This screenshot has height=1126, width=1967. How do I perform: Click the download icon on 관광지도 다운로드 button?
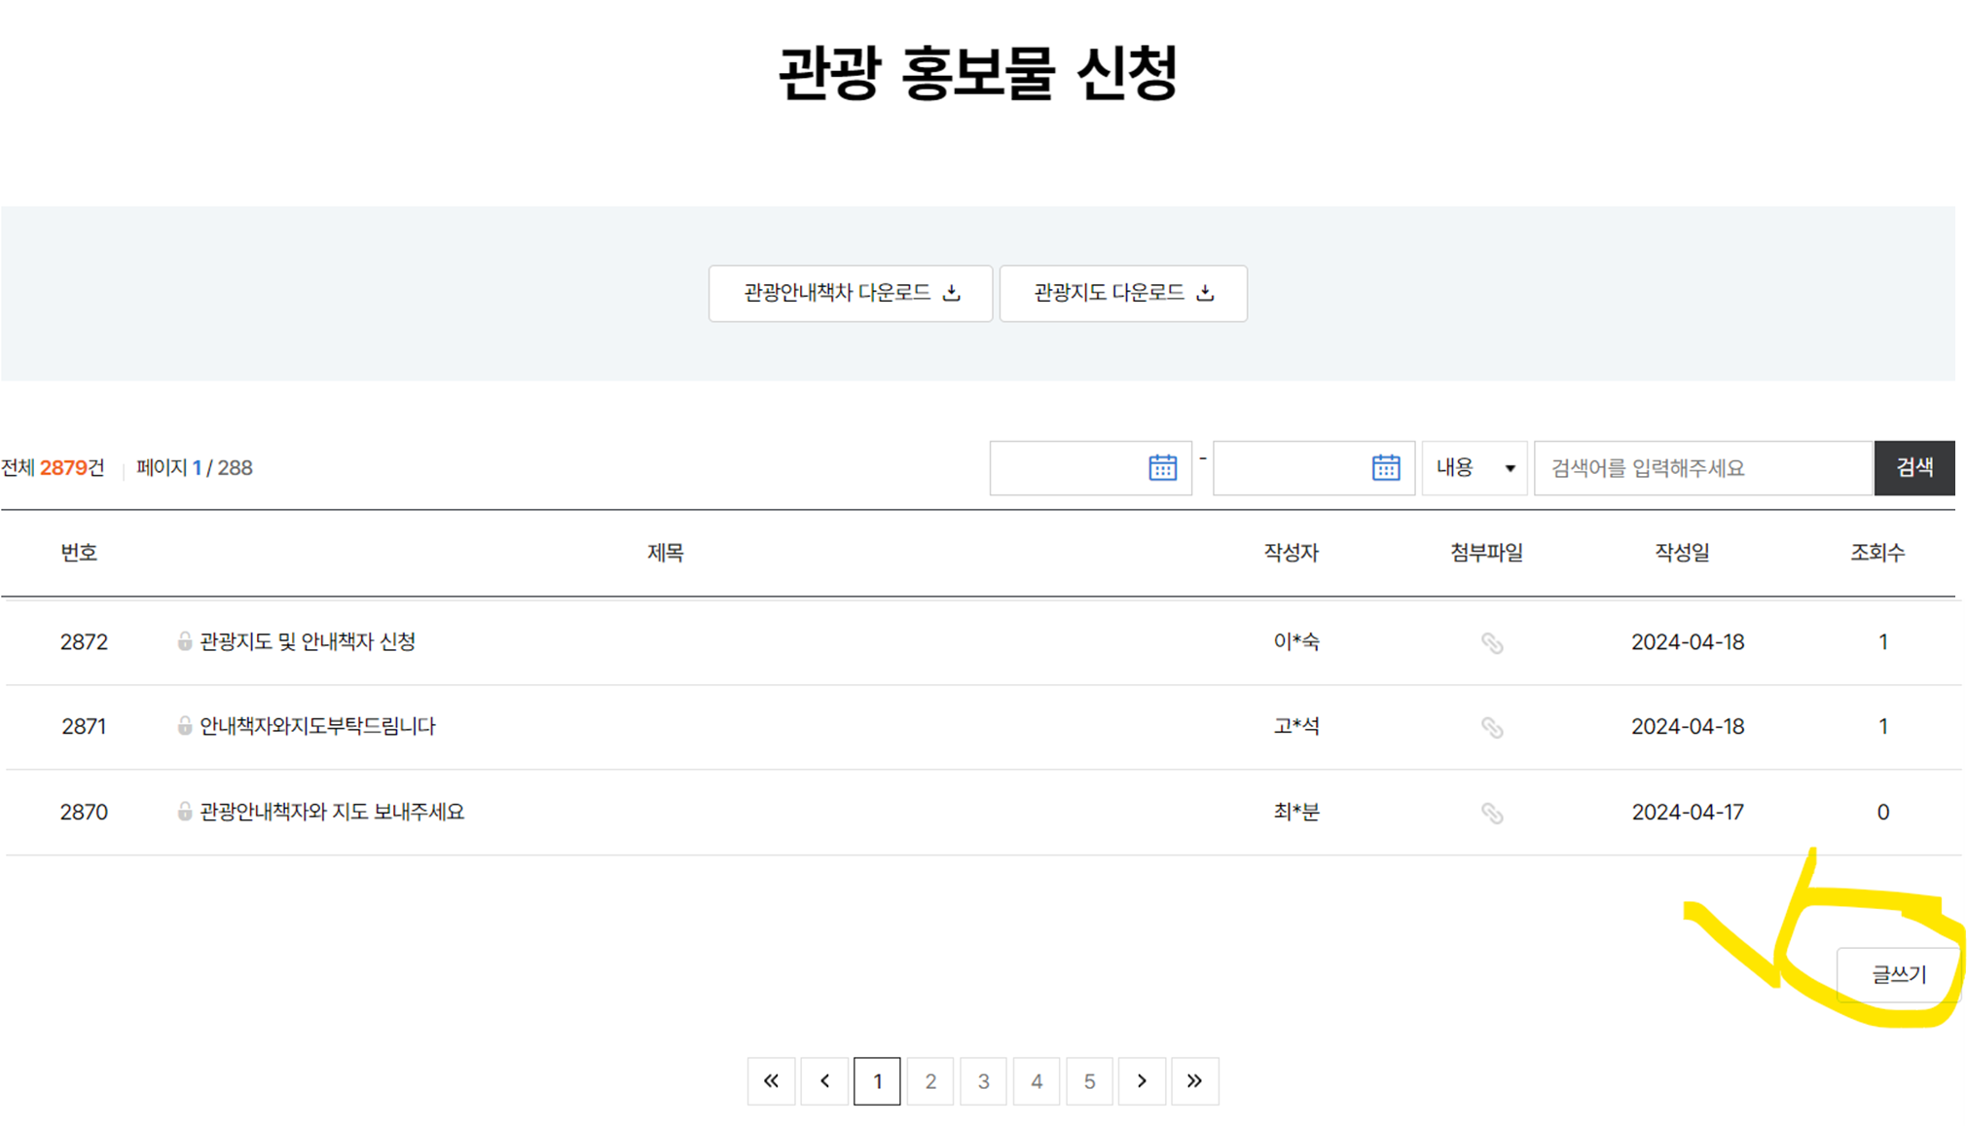1205,293
